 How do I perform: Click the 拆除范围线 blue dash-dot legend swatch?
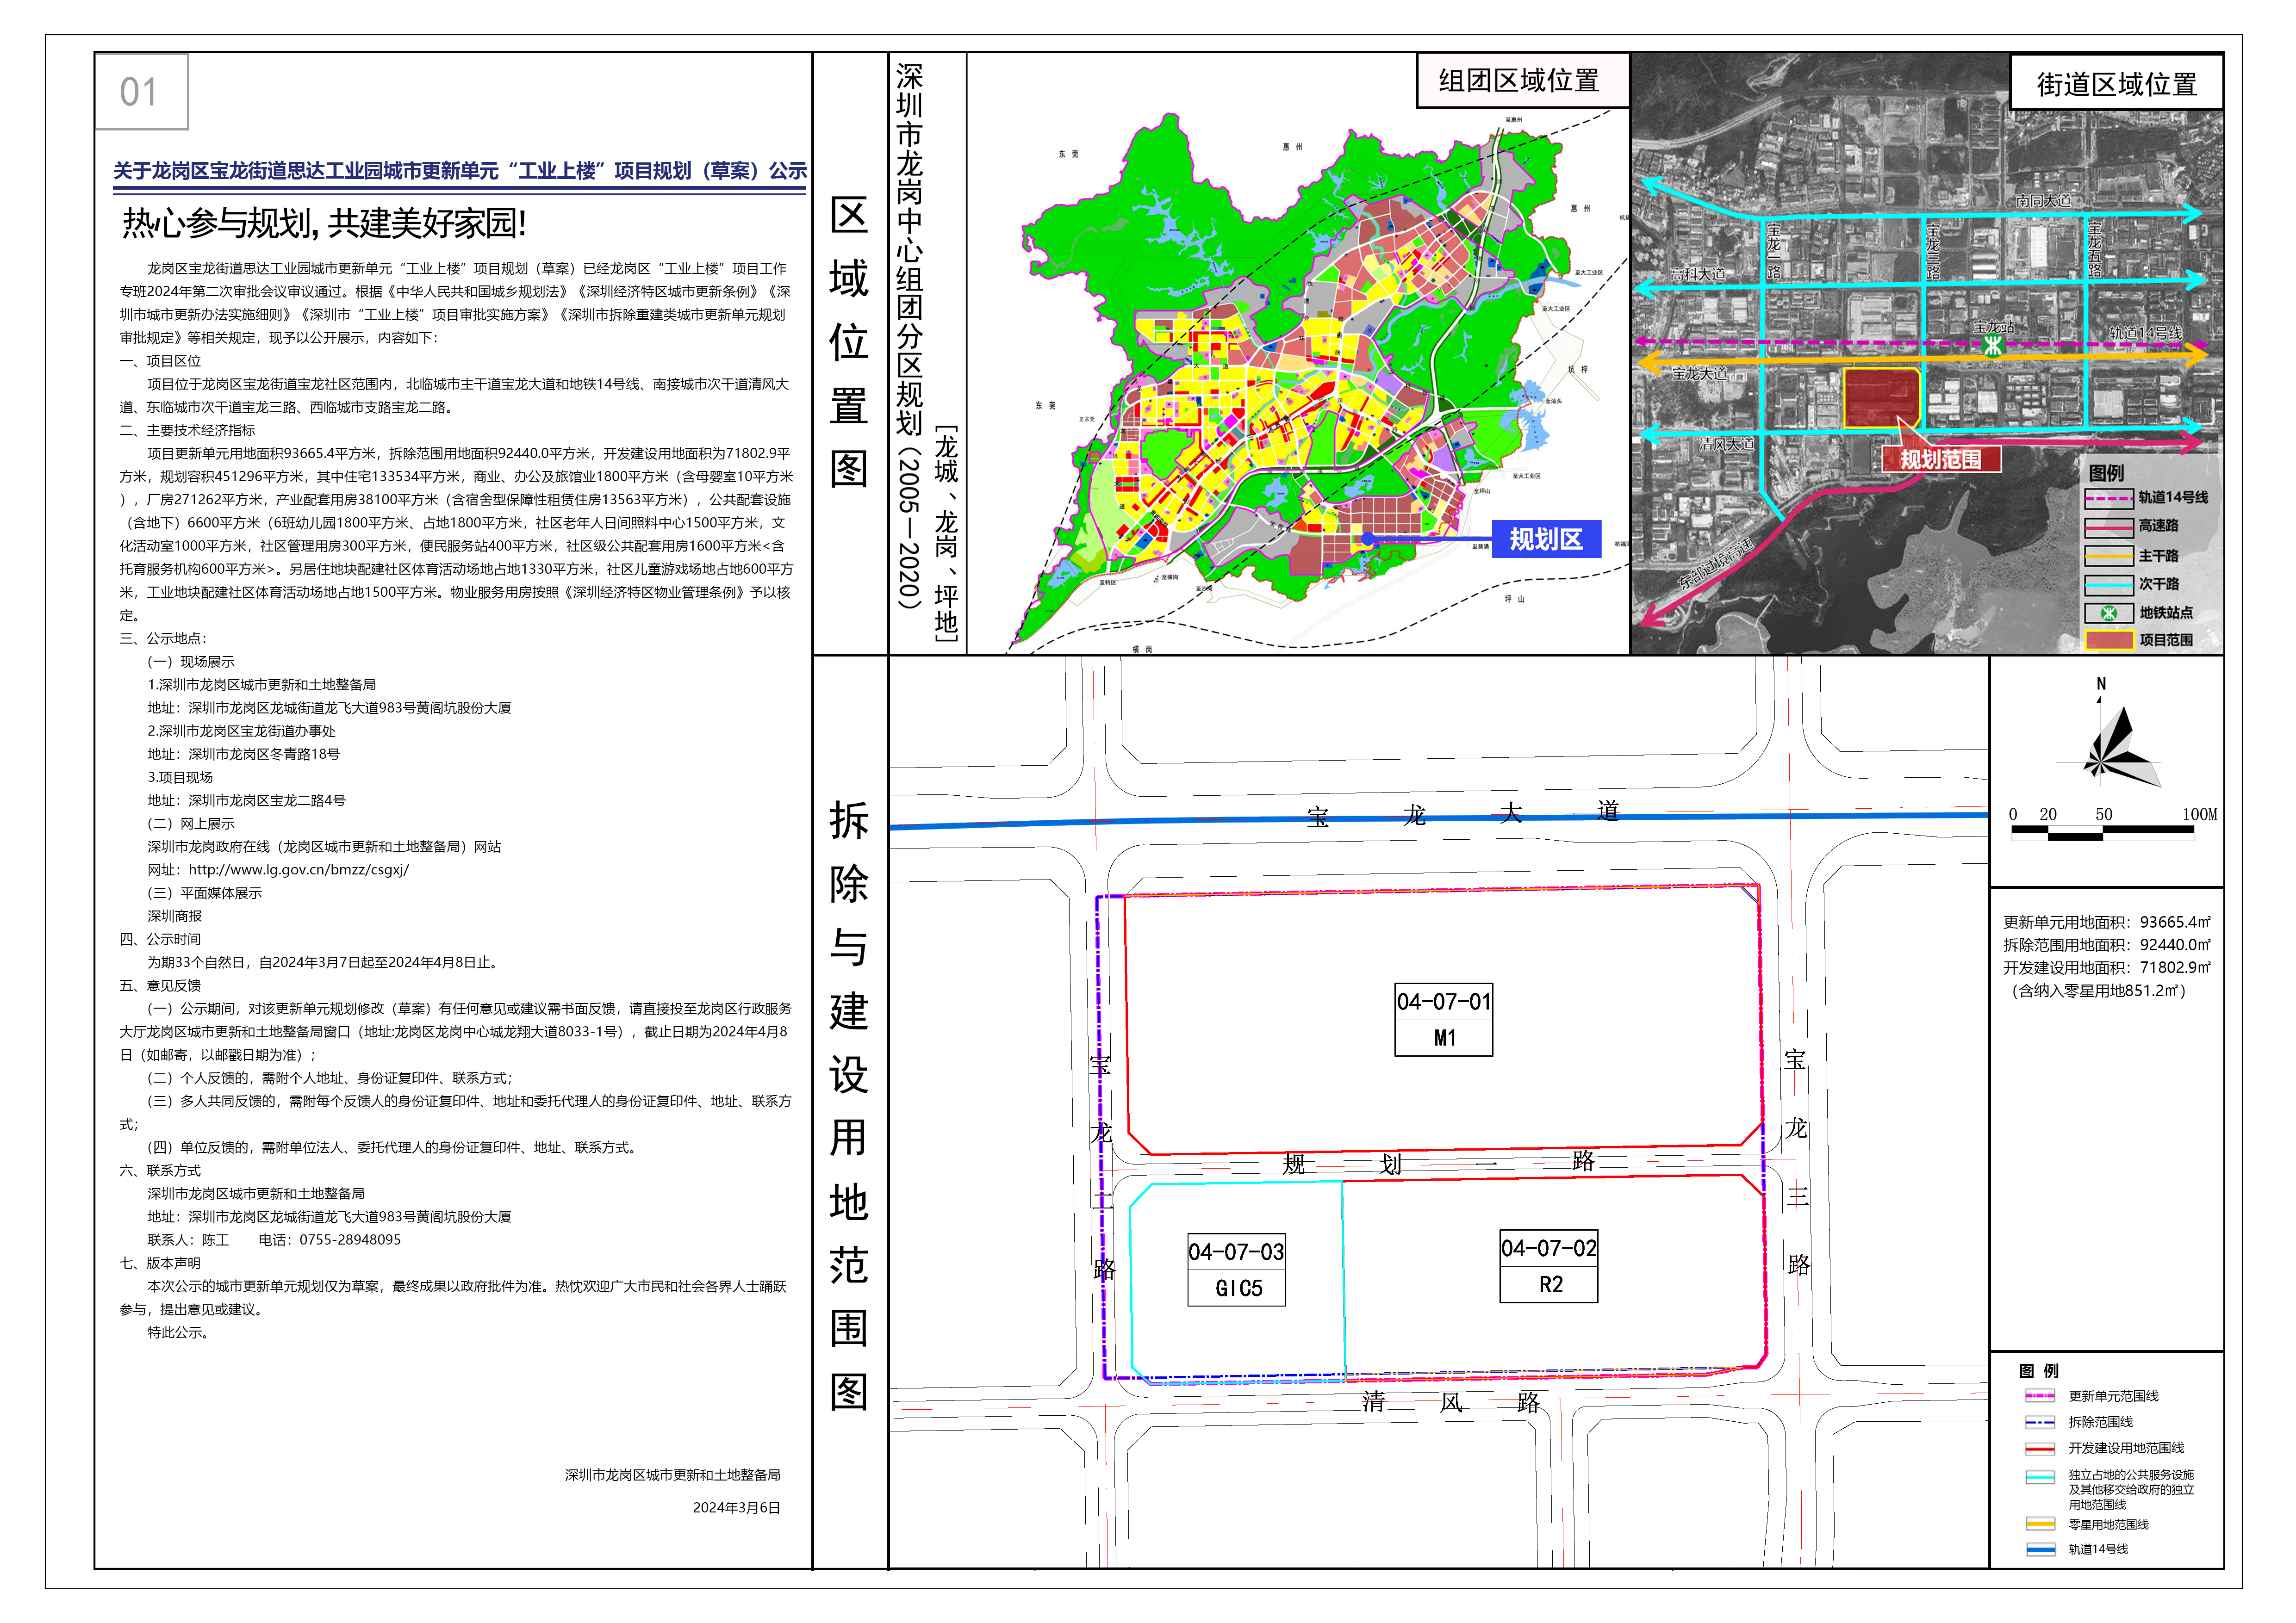2040,1421
